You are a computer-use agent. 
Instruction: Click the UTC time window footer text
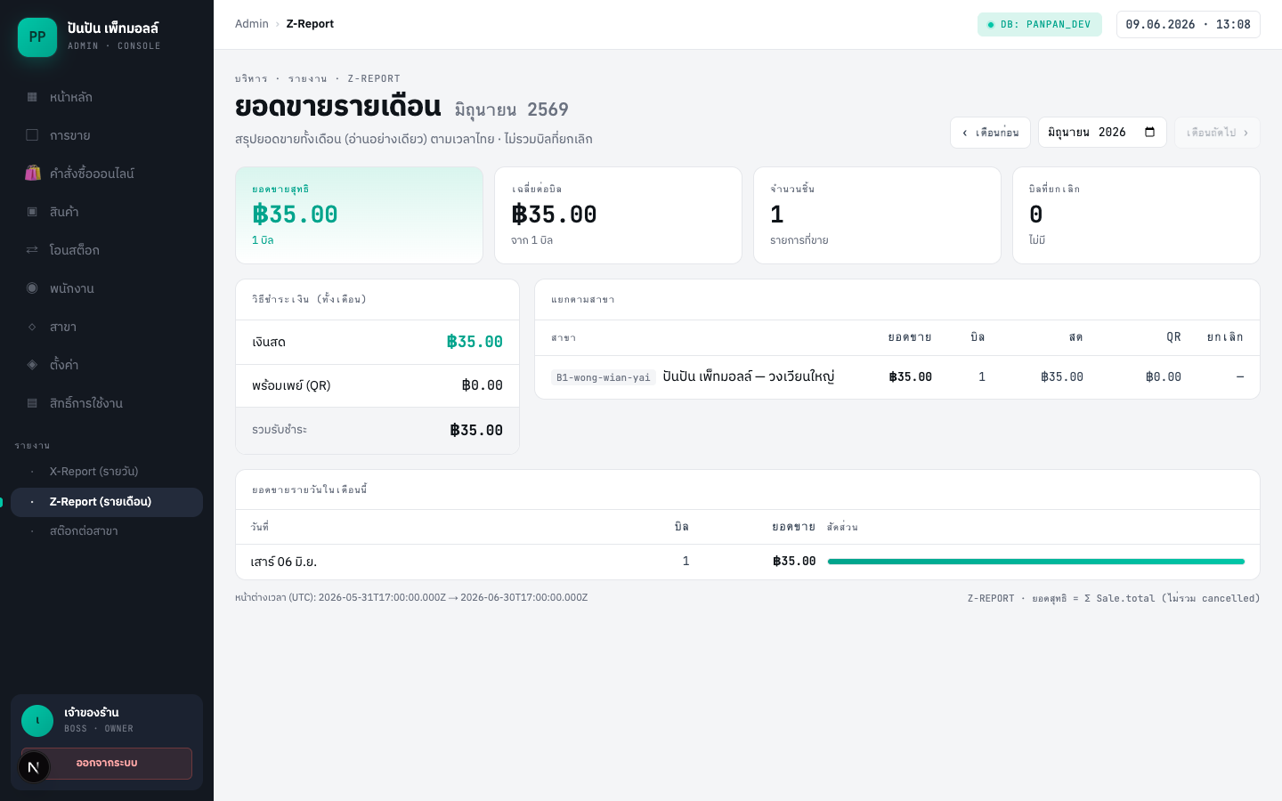pyautogui.click(x=411, y=597)
